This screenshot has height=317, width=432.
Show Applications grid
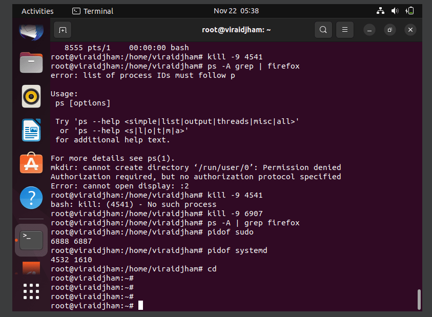31,291
